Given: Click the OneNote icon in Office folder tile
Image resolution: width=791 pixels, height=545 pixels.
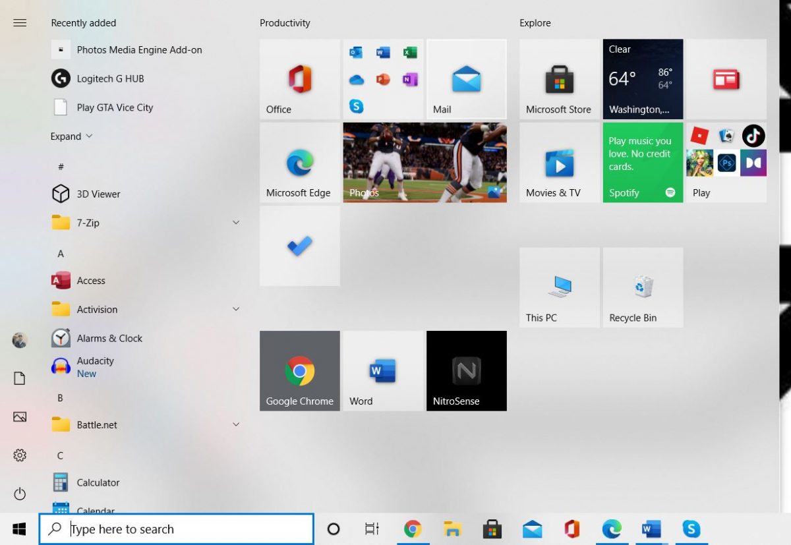Looking at the screenshot, I should [410, 80].
